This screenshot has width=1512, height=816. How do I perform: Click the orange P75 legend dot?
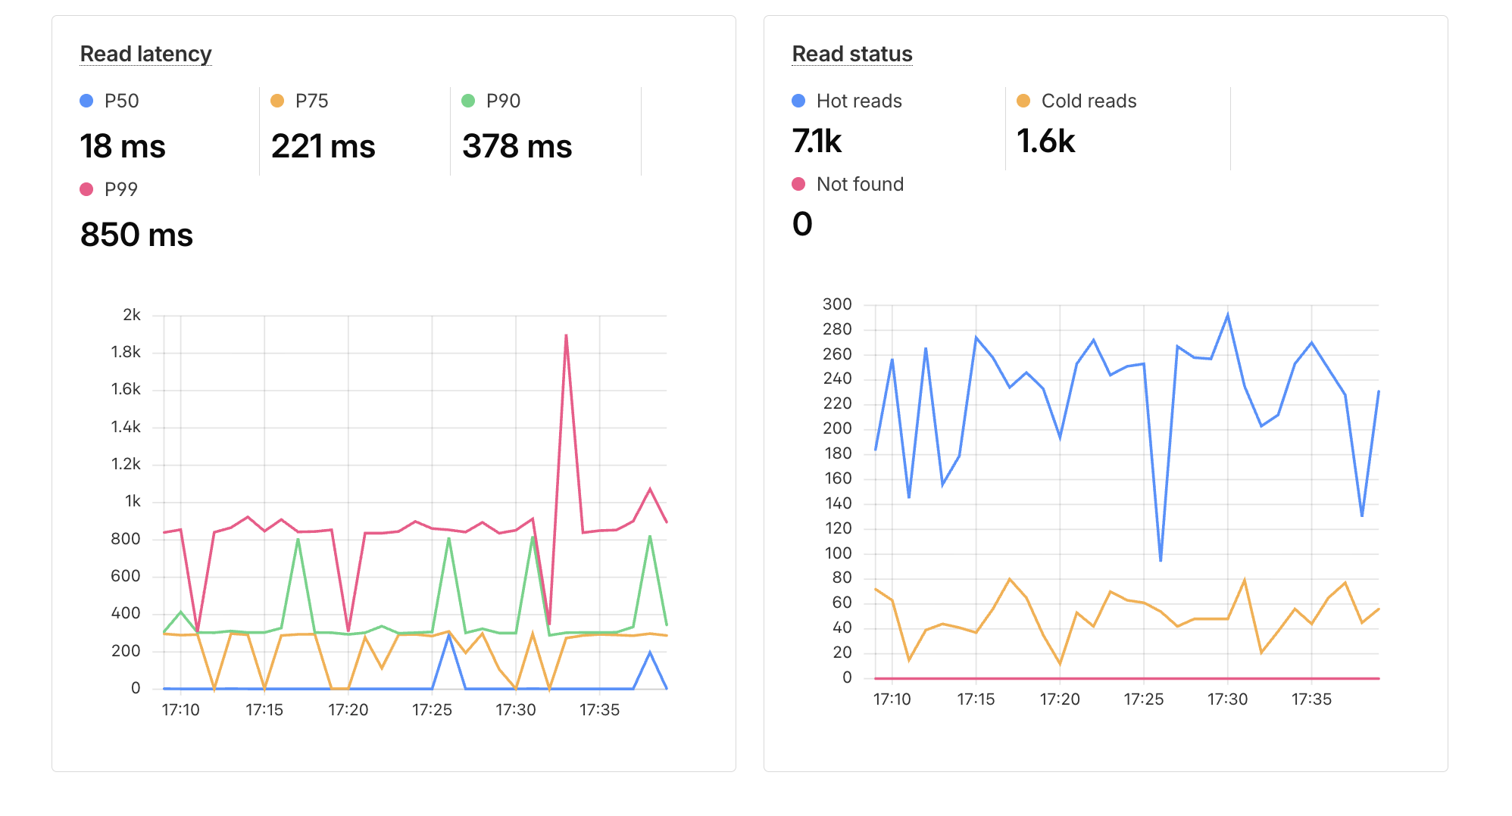coord(277,101)
